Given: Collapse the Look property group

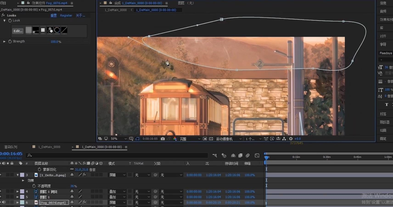Looking at the screenshot, I should tap(4, 21).
